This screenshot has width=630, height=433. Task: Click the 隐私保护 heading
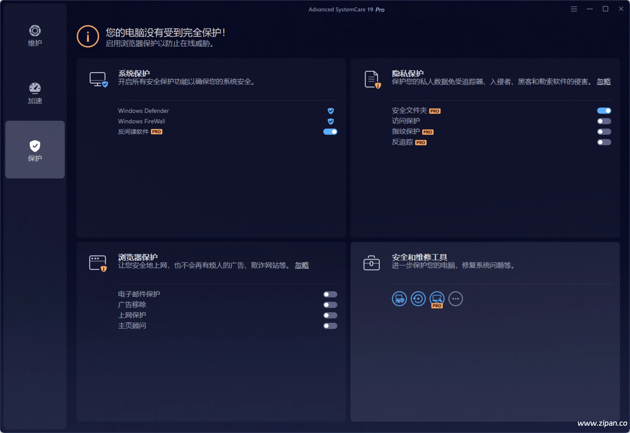408,73
